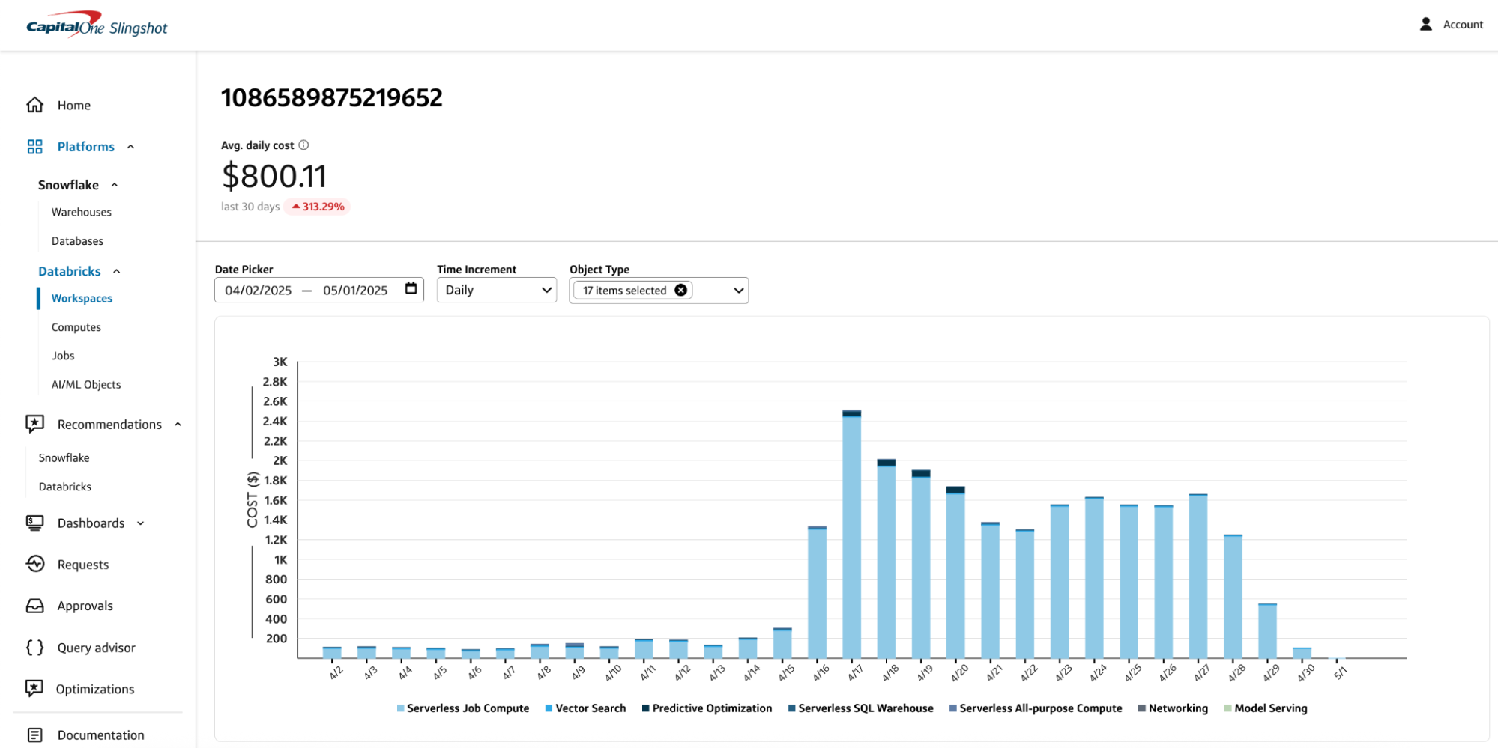Image resolution: width=1498 pixels, height=748 pixels.
Task: Toggle Predictive Optimization legend swatch
Action: pos(646,708)
